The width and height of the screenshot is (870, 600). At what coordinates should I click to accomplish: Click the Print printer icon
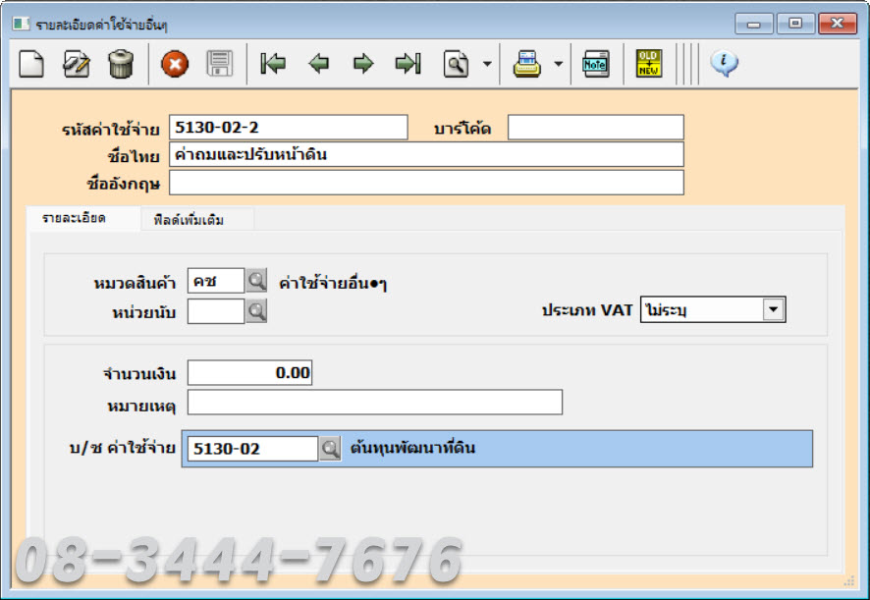tap(526, 64)
